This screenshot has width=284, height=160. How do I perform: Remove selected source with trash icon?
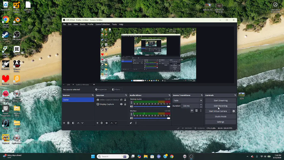[102, 123]
